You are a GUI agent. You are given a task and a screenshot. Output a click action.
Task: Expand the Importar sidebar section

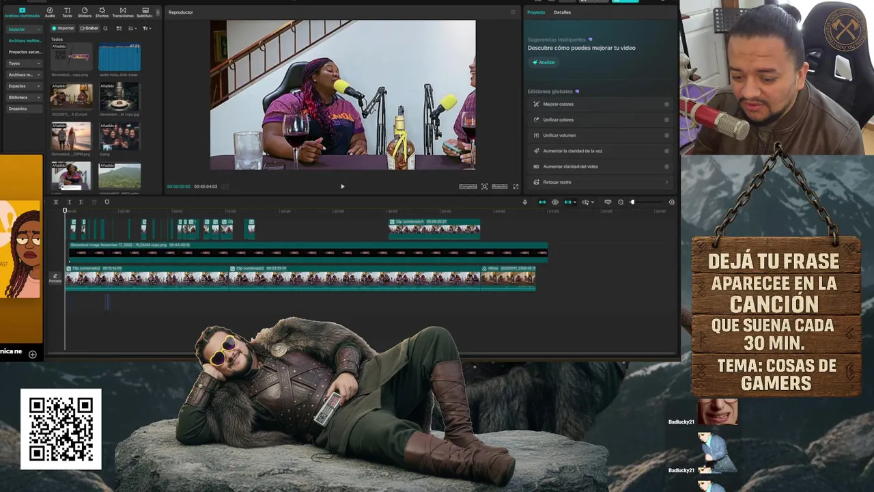pyautogui.click(x=24, y=29)
